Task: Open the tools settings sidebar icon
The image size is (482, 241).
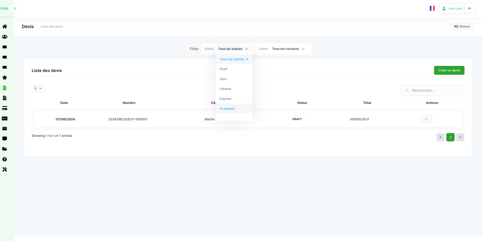Action: [5, 170]
